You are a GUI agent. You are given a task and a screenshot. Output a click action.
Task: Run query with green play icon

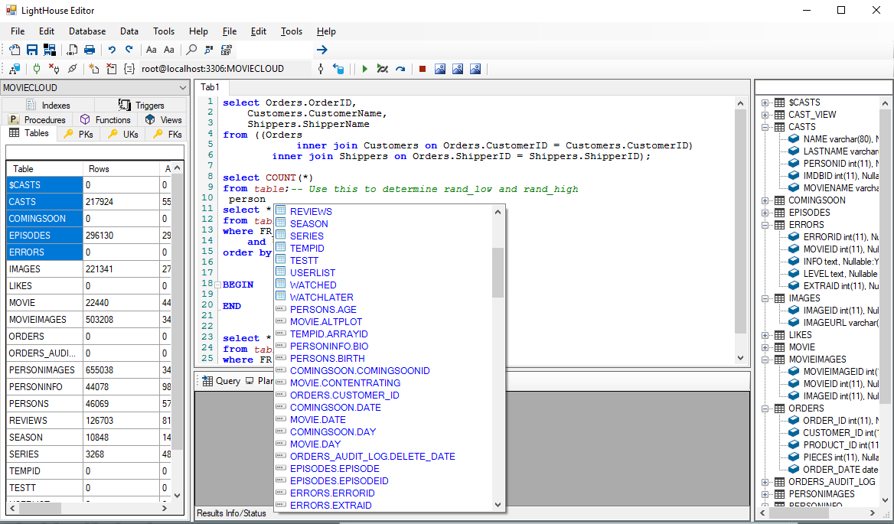click(x=365, y=69)
